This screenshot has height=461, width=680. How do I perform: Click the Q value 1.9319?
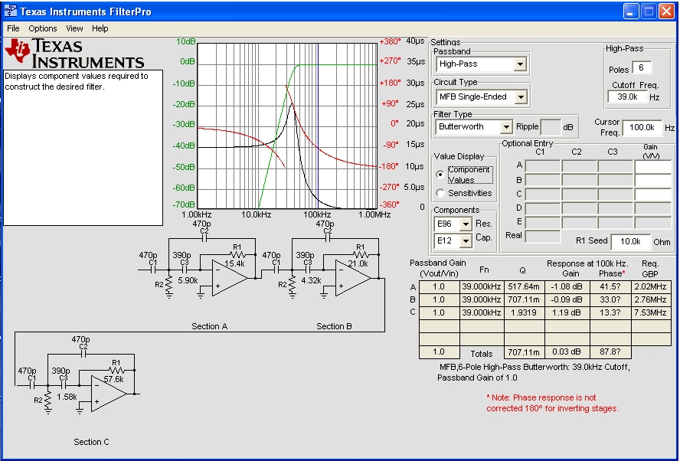pos(523,312)
